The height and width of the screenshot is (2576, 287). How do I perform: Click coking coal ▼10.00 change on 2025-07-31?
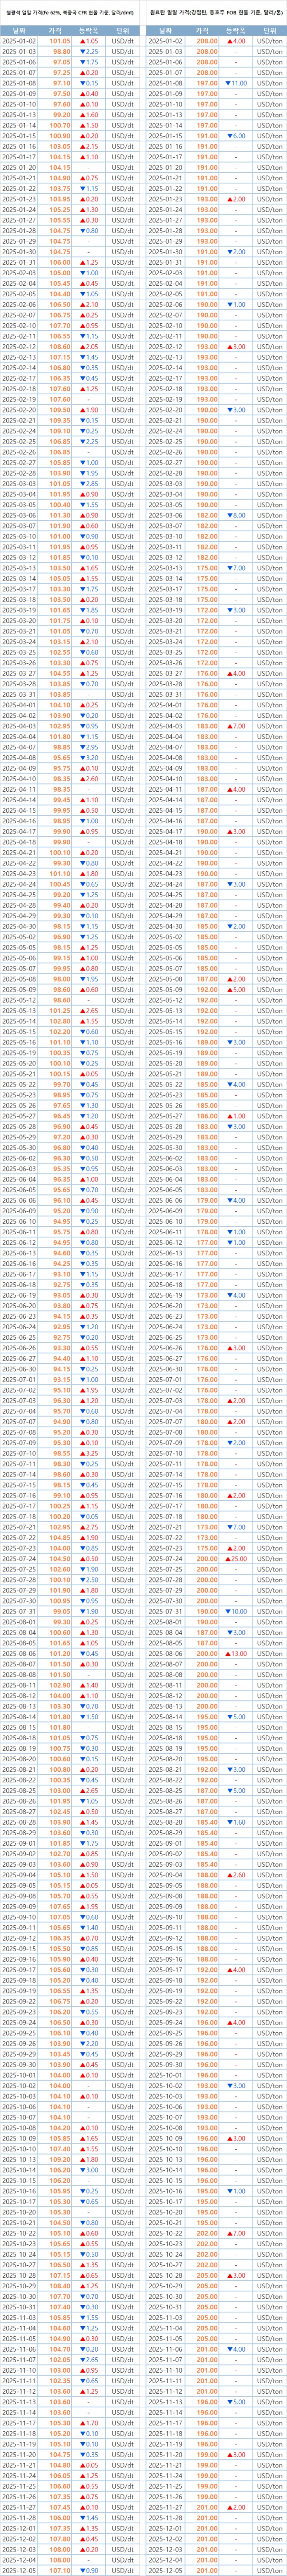tap(236, 1611)
